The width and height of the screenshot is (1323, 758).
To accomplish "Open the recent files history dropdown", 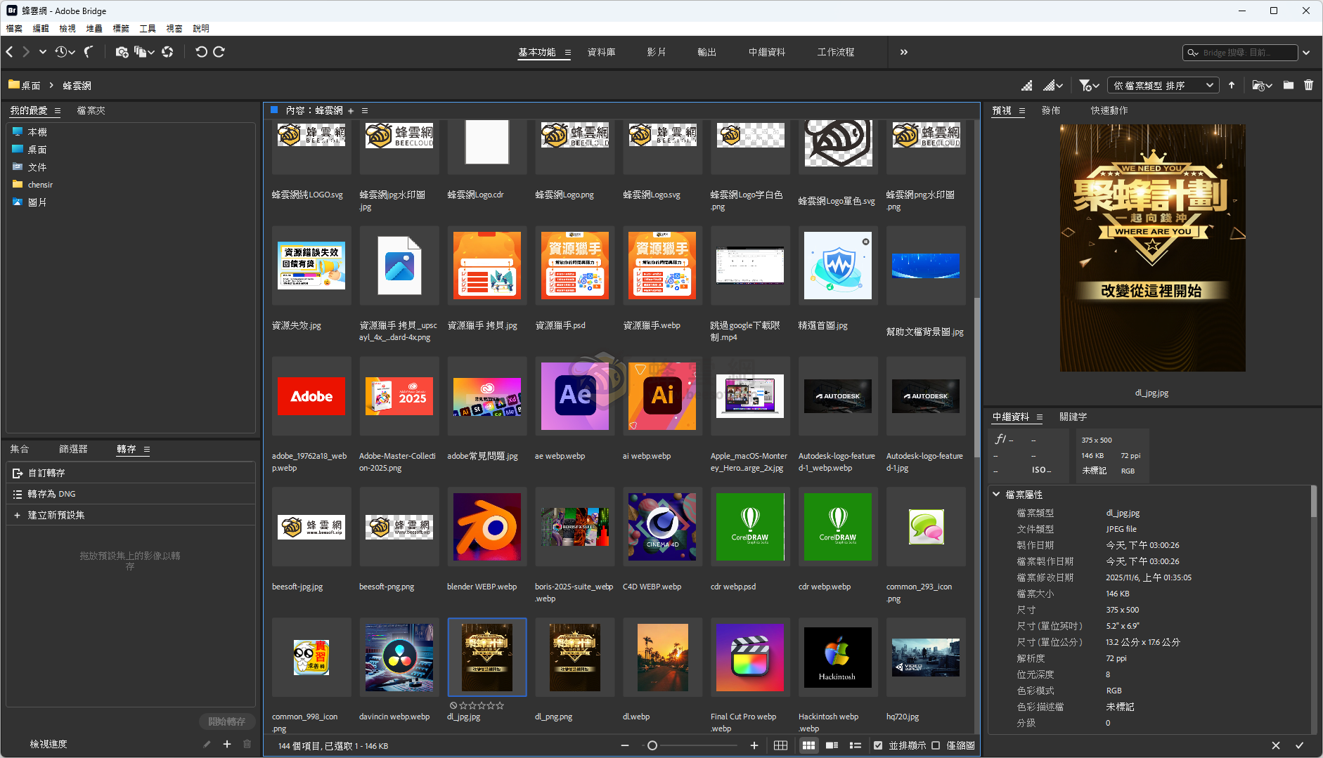I will 65,52.
